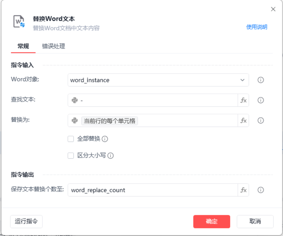This screenshot has width=283, height=236.
Task: Click info icon at right of 保存文本替换个数至 row
Action: [260, 190]
